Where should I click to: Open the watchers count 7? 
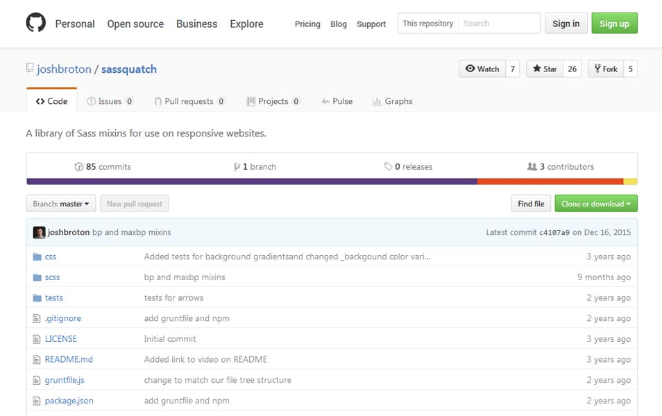pyautogui.click(x=513, y=69)
